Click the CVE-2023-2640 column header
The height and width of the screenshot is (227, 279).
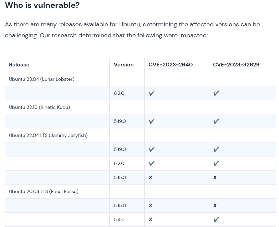pos(170,64)
